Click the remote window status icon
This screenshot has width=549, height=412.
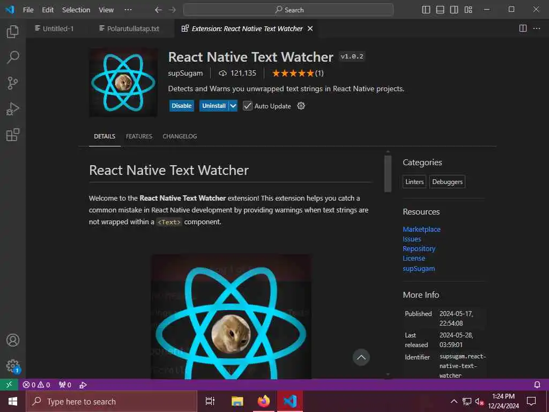tap(9, 385)
